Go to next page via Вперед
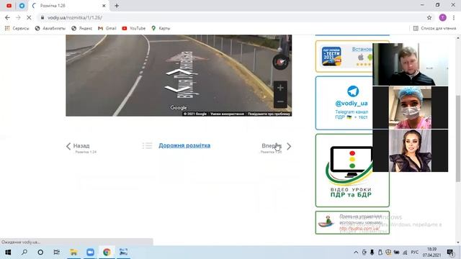Screen dimensions: 461x259 tap(272, 146)
